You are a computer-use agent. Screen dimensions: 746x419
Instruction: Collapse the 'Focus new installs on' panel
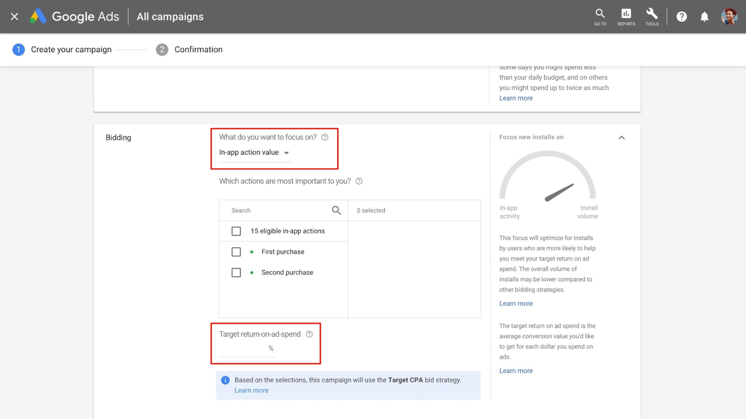pyautogui.click(x=621, y=137)
